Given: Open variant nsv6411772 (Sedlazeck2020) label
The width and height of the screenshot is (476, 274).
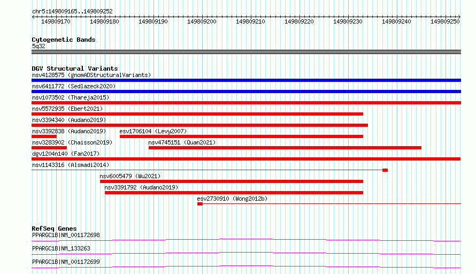Looking at the screenshot, I should (74, 86).
